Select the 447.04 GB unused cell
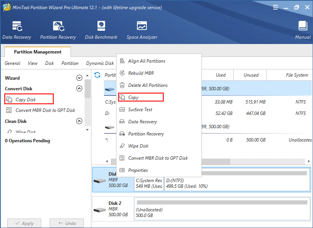Image resolution: width=313 pixels, height=228 pixels. 256,113
